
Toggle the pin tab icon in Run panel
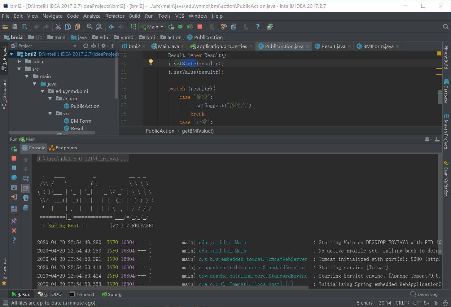[14, 221]
